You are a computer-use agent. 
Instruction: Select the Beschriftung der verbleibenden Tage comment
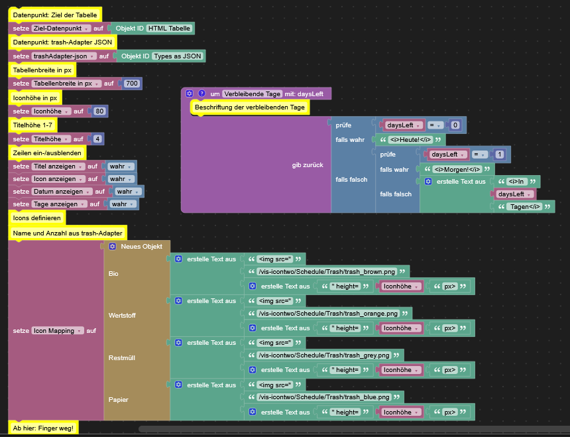249,107
